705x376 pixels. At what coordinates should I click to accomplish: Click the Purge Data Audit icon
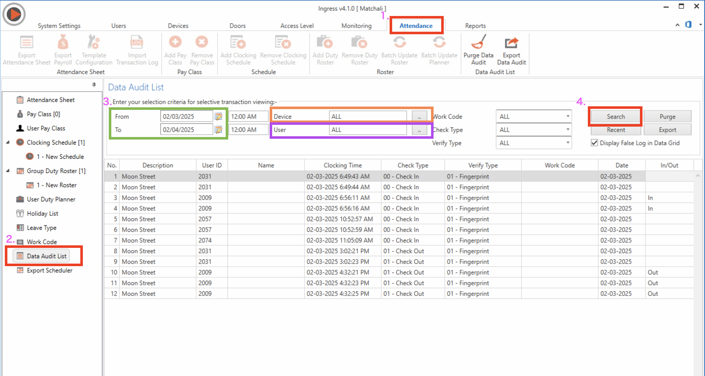478,42
